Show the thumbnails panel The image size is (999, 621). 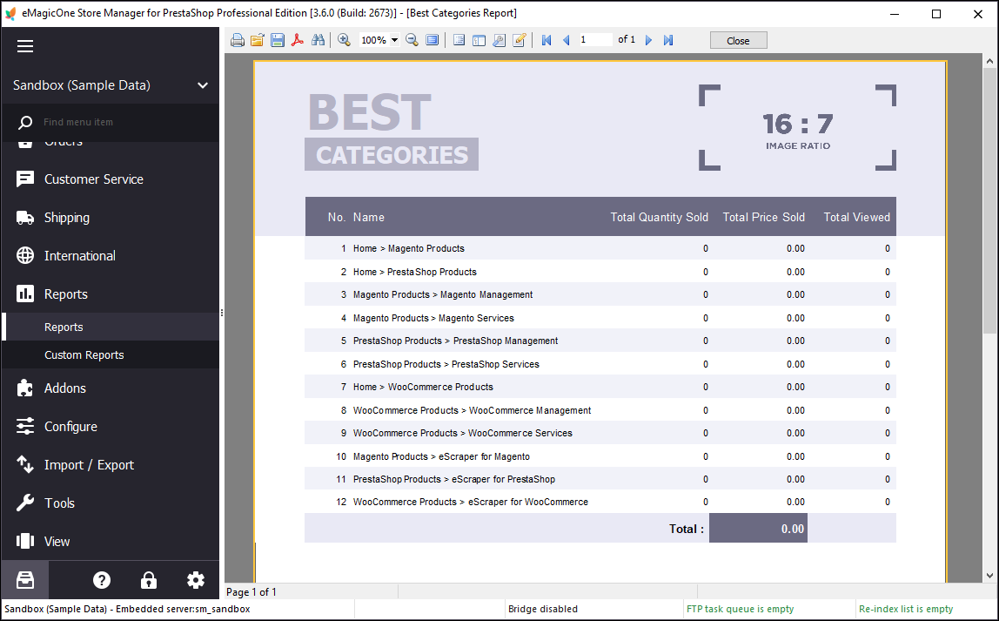(x=479, y=40)
